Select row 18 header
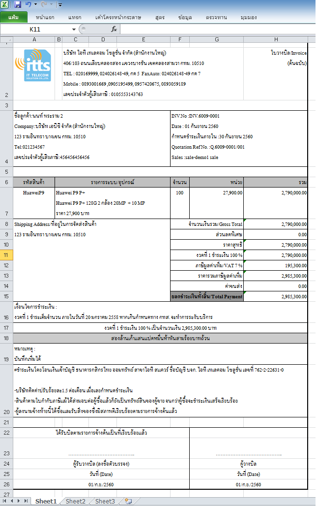 click(6, 338)
